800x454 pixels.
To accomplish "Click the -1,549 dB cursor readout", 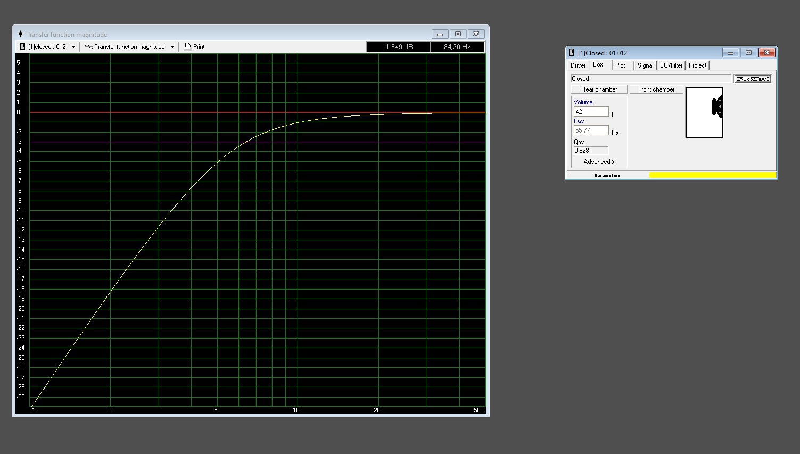I will click(398, 47).
